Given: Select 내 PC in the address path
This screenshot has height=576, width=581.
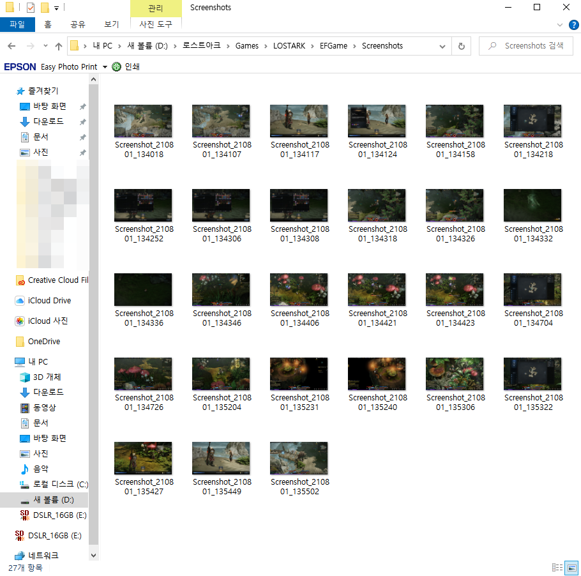Looking at the screenshot, I should click(x=103, y=46).
